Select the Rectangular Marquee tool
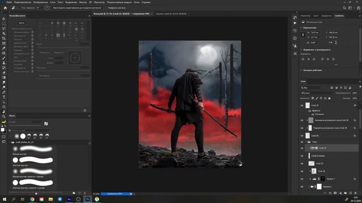Viewport: 362px width, 203px height. pos(4,24)
